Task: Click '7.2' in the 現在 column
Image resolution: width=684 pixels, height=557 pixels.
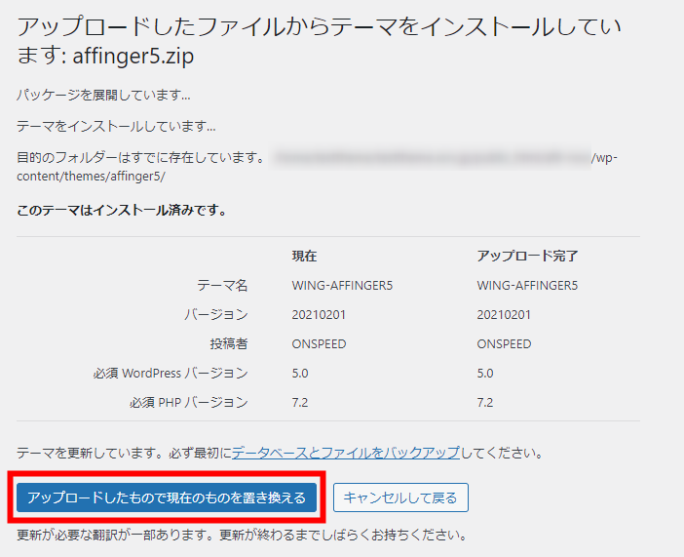Action: click(x=300, y=402)
